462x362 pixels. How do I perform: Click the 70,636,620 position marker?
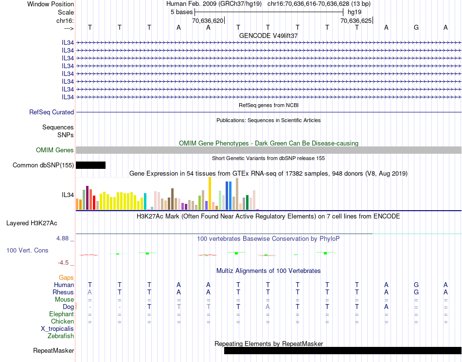(x=208, y=20)
